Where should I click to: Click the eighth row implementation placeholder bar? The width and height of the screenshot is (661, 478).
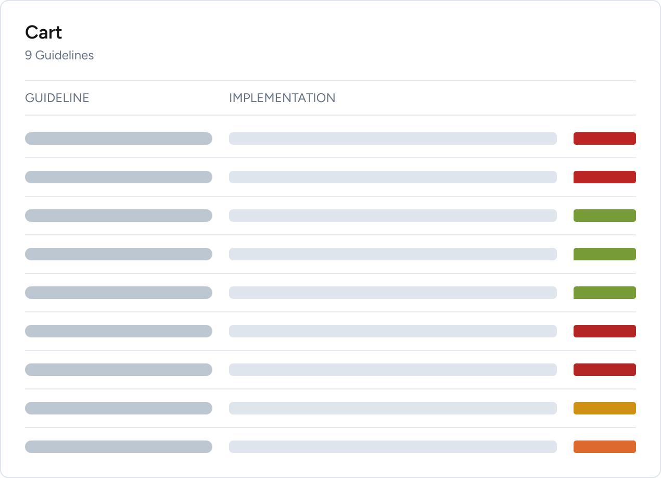click(x=393, y=408)
